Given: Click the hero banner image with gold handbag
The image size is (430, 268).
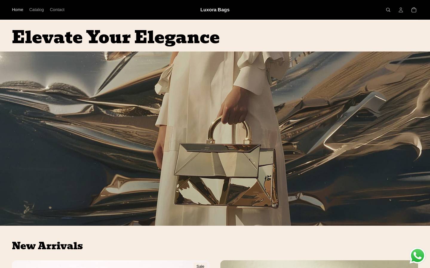Looking at the screenshot, I should (215, 138).
